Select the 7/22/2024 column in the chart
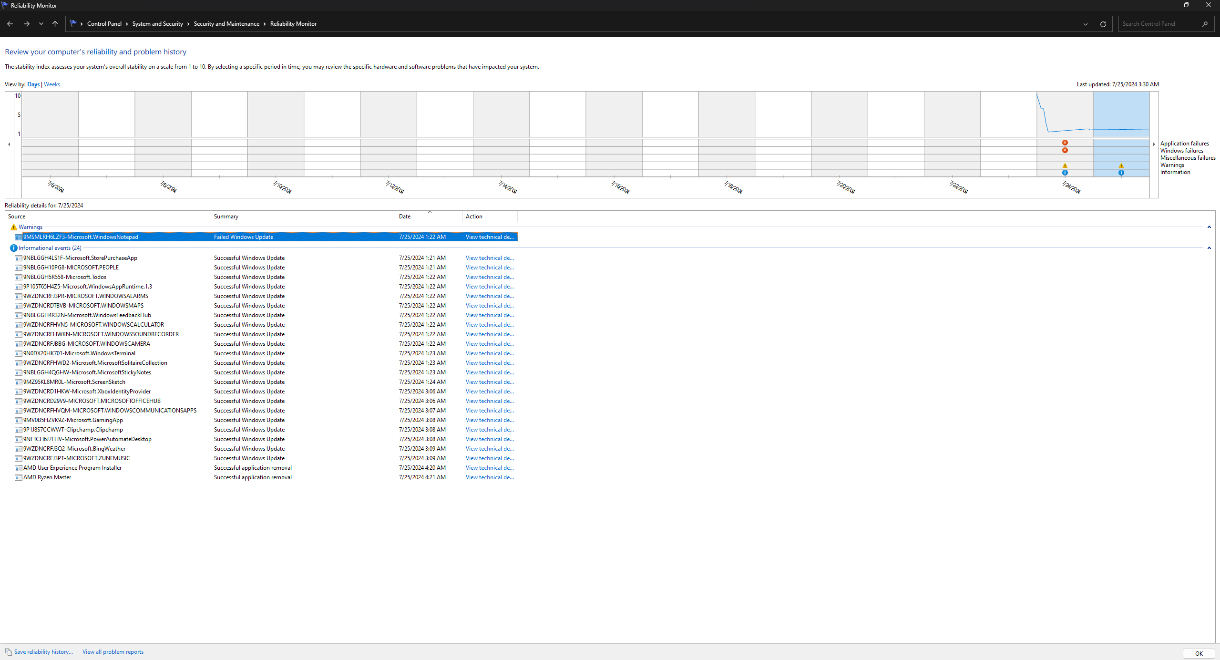The width and height of the screenshot is (1220, 660). point(952,134)
